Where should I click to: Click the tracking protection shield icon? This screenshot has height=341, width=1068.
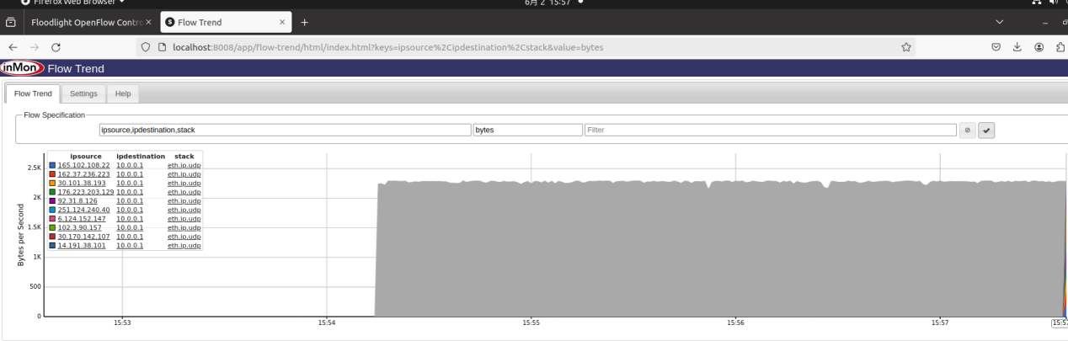pyautogui.click(x=145, y=47)
